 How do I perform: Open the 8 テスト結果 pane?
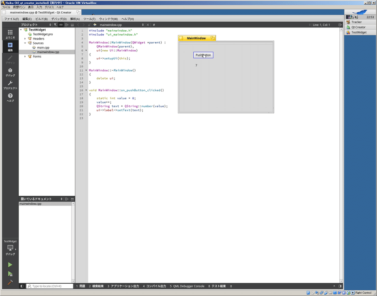[x=217, y=286]
